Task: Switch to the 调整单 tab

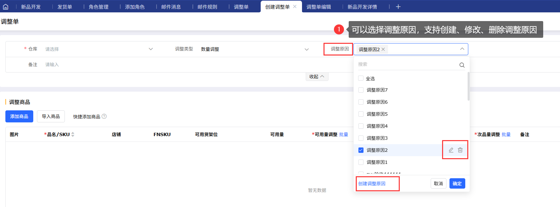Action: pyautogui.click(x=241, y=7)
